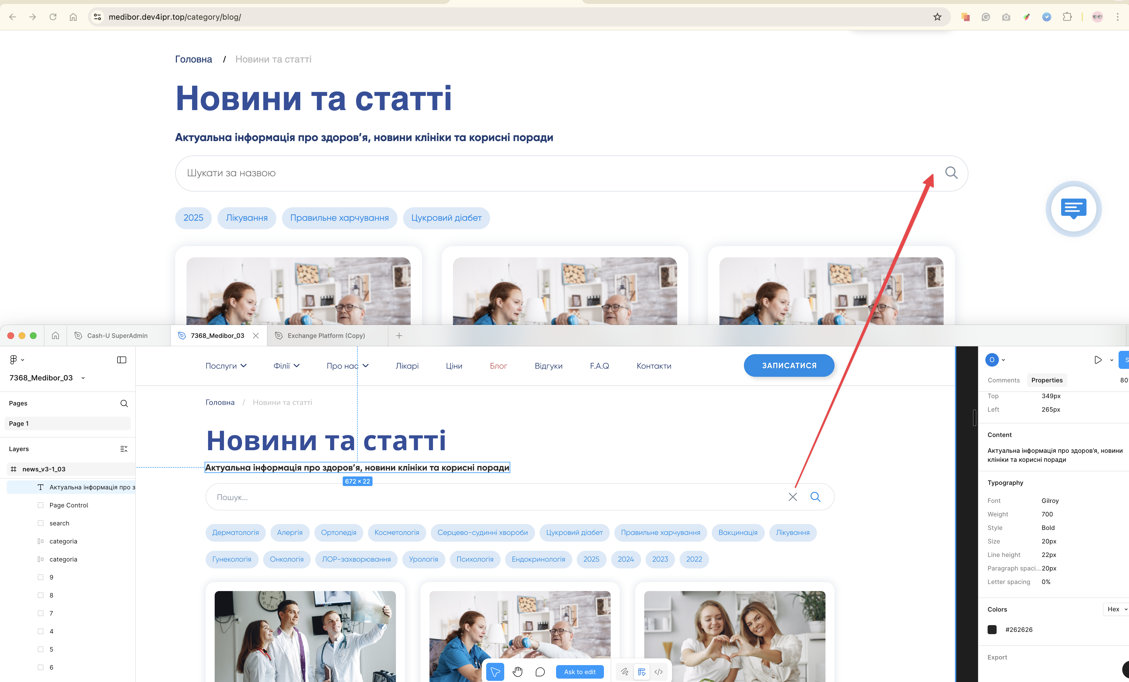The image size is (1129, 682).
Task: Switch to Dev Mode code icon
Action: [658, 672]
